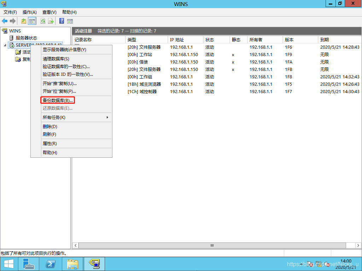The width and height of the screenshot is (362, 271).
Task: Select the [00h] 工作站 record row
Action: (x=217, y=55)
